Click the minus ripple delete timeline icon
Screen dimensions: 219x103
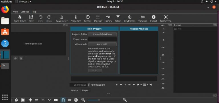[36, 100]
